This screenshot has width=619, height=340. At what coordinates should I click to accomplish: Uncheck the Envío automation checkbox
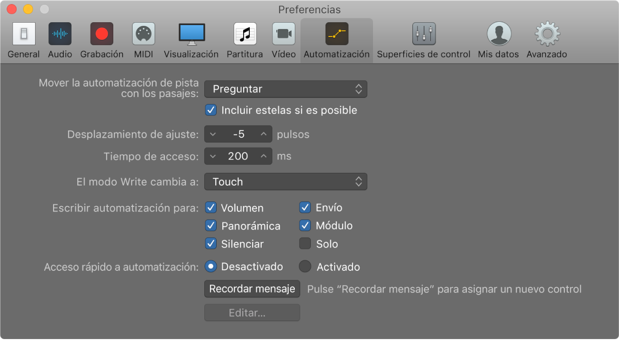(305, 207)
